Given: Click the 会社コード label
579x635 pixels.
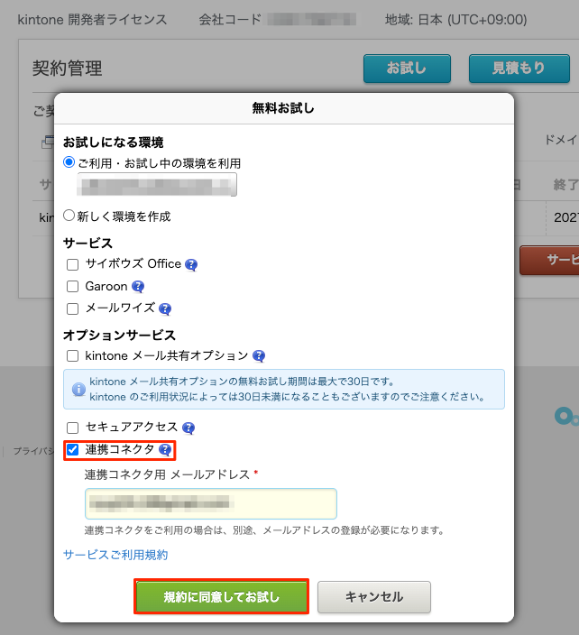Looking at the screenshot, I should (x=230, y=20).
